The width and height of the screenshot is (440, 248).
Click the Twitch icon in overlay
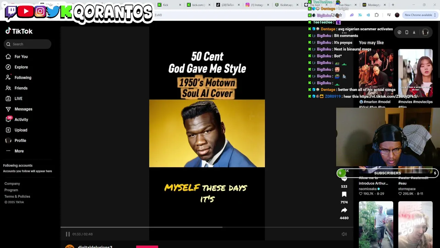click(11, 11)
